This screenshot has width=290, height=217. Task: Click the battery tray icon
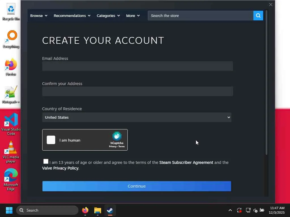pos(262,210)
